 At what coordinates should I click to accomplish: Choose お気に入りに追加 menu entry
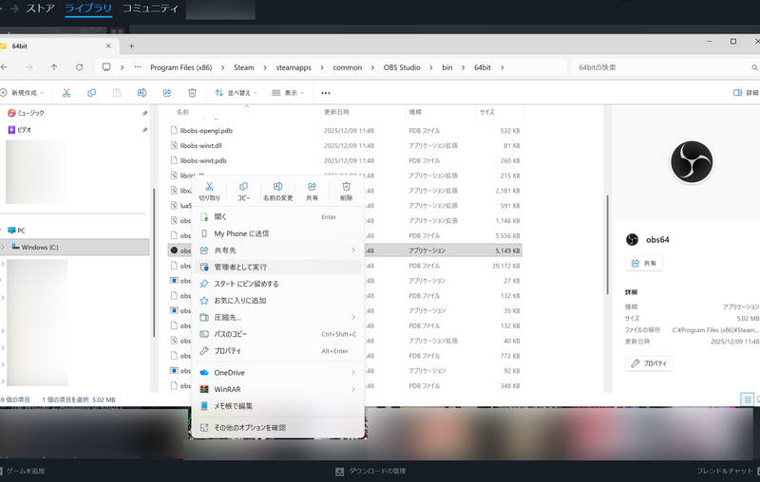tap(278, 301)
